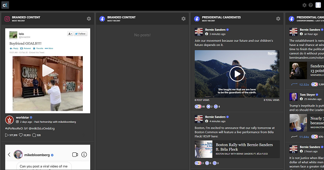Click More on the lolo tweet
Screen dimensions: 324x170
click(49, 48)
